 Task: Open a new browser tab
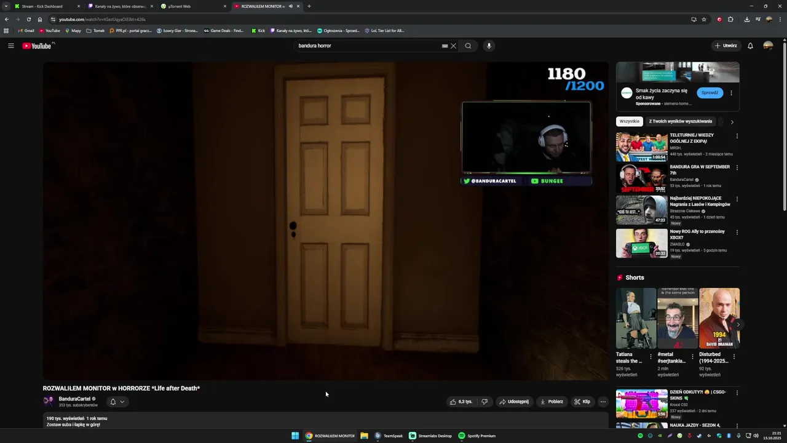coord(309,6)
